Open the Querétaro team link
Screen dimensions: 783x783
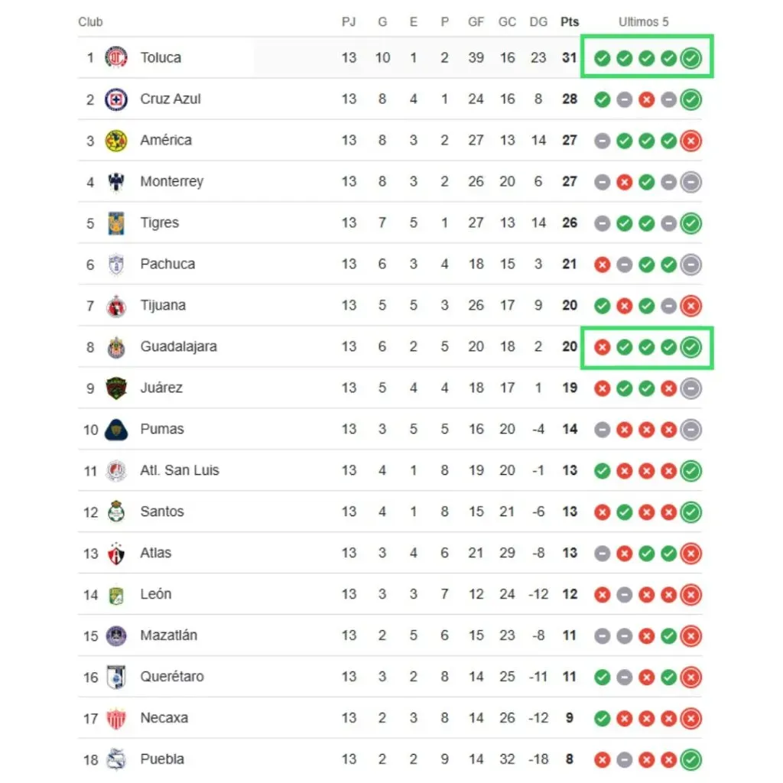[x=173, y=677]
